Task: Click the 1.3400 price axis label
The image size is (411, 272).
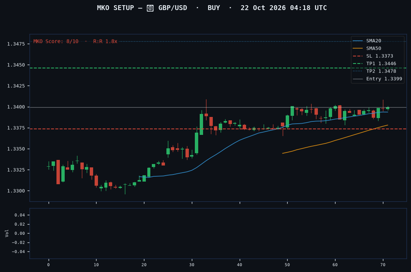Action: [x=16, y=107]
